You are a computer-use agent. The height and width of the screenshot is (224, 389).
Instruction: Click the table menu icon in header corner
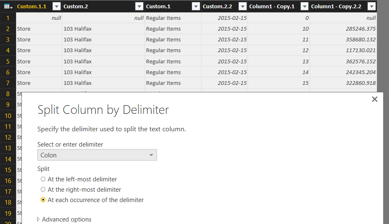tap(7, 6)
